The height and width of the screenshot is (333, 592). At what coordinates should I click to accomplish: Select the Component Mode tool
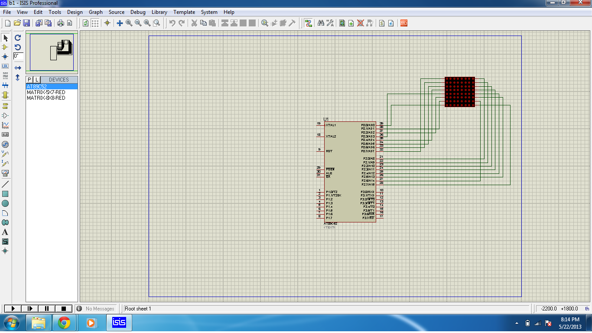(5, 47)
